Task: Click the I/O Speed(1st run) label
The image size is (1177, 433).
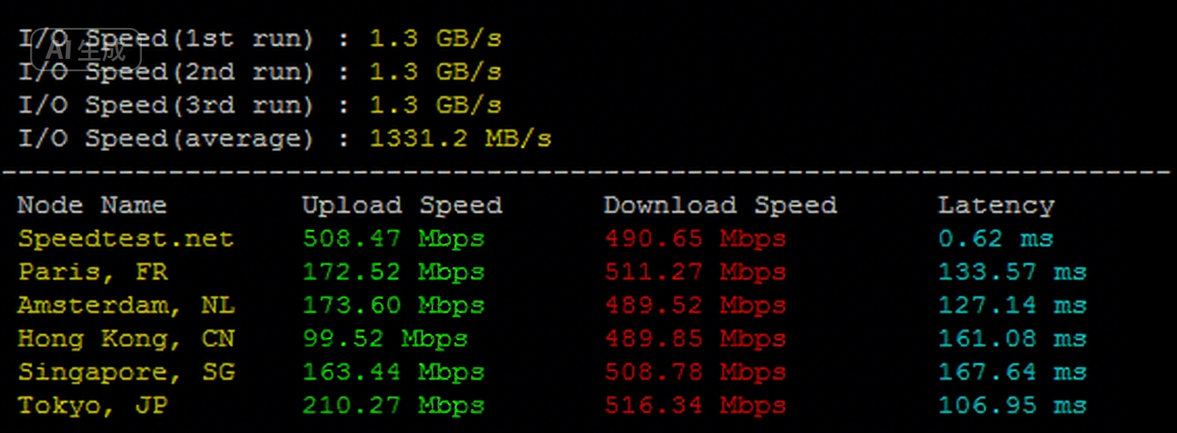Action: [x=166, y=39]
